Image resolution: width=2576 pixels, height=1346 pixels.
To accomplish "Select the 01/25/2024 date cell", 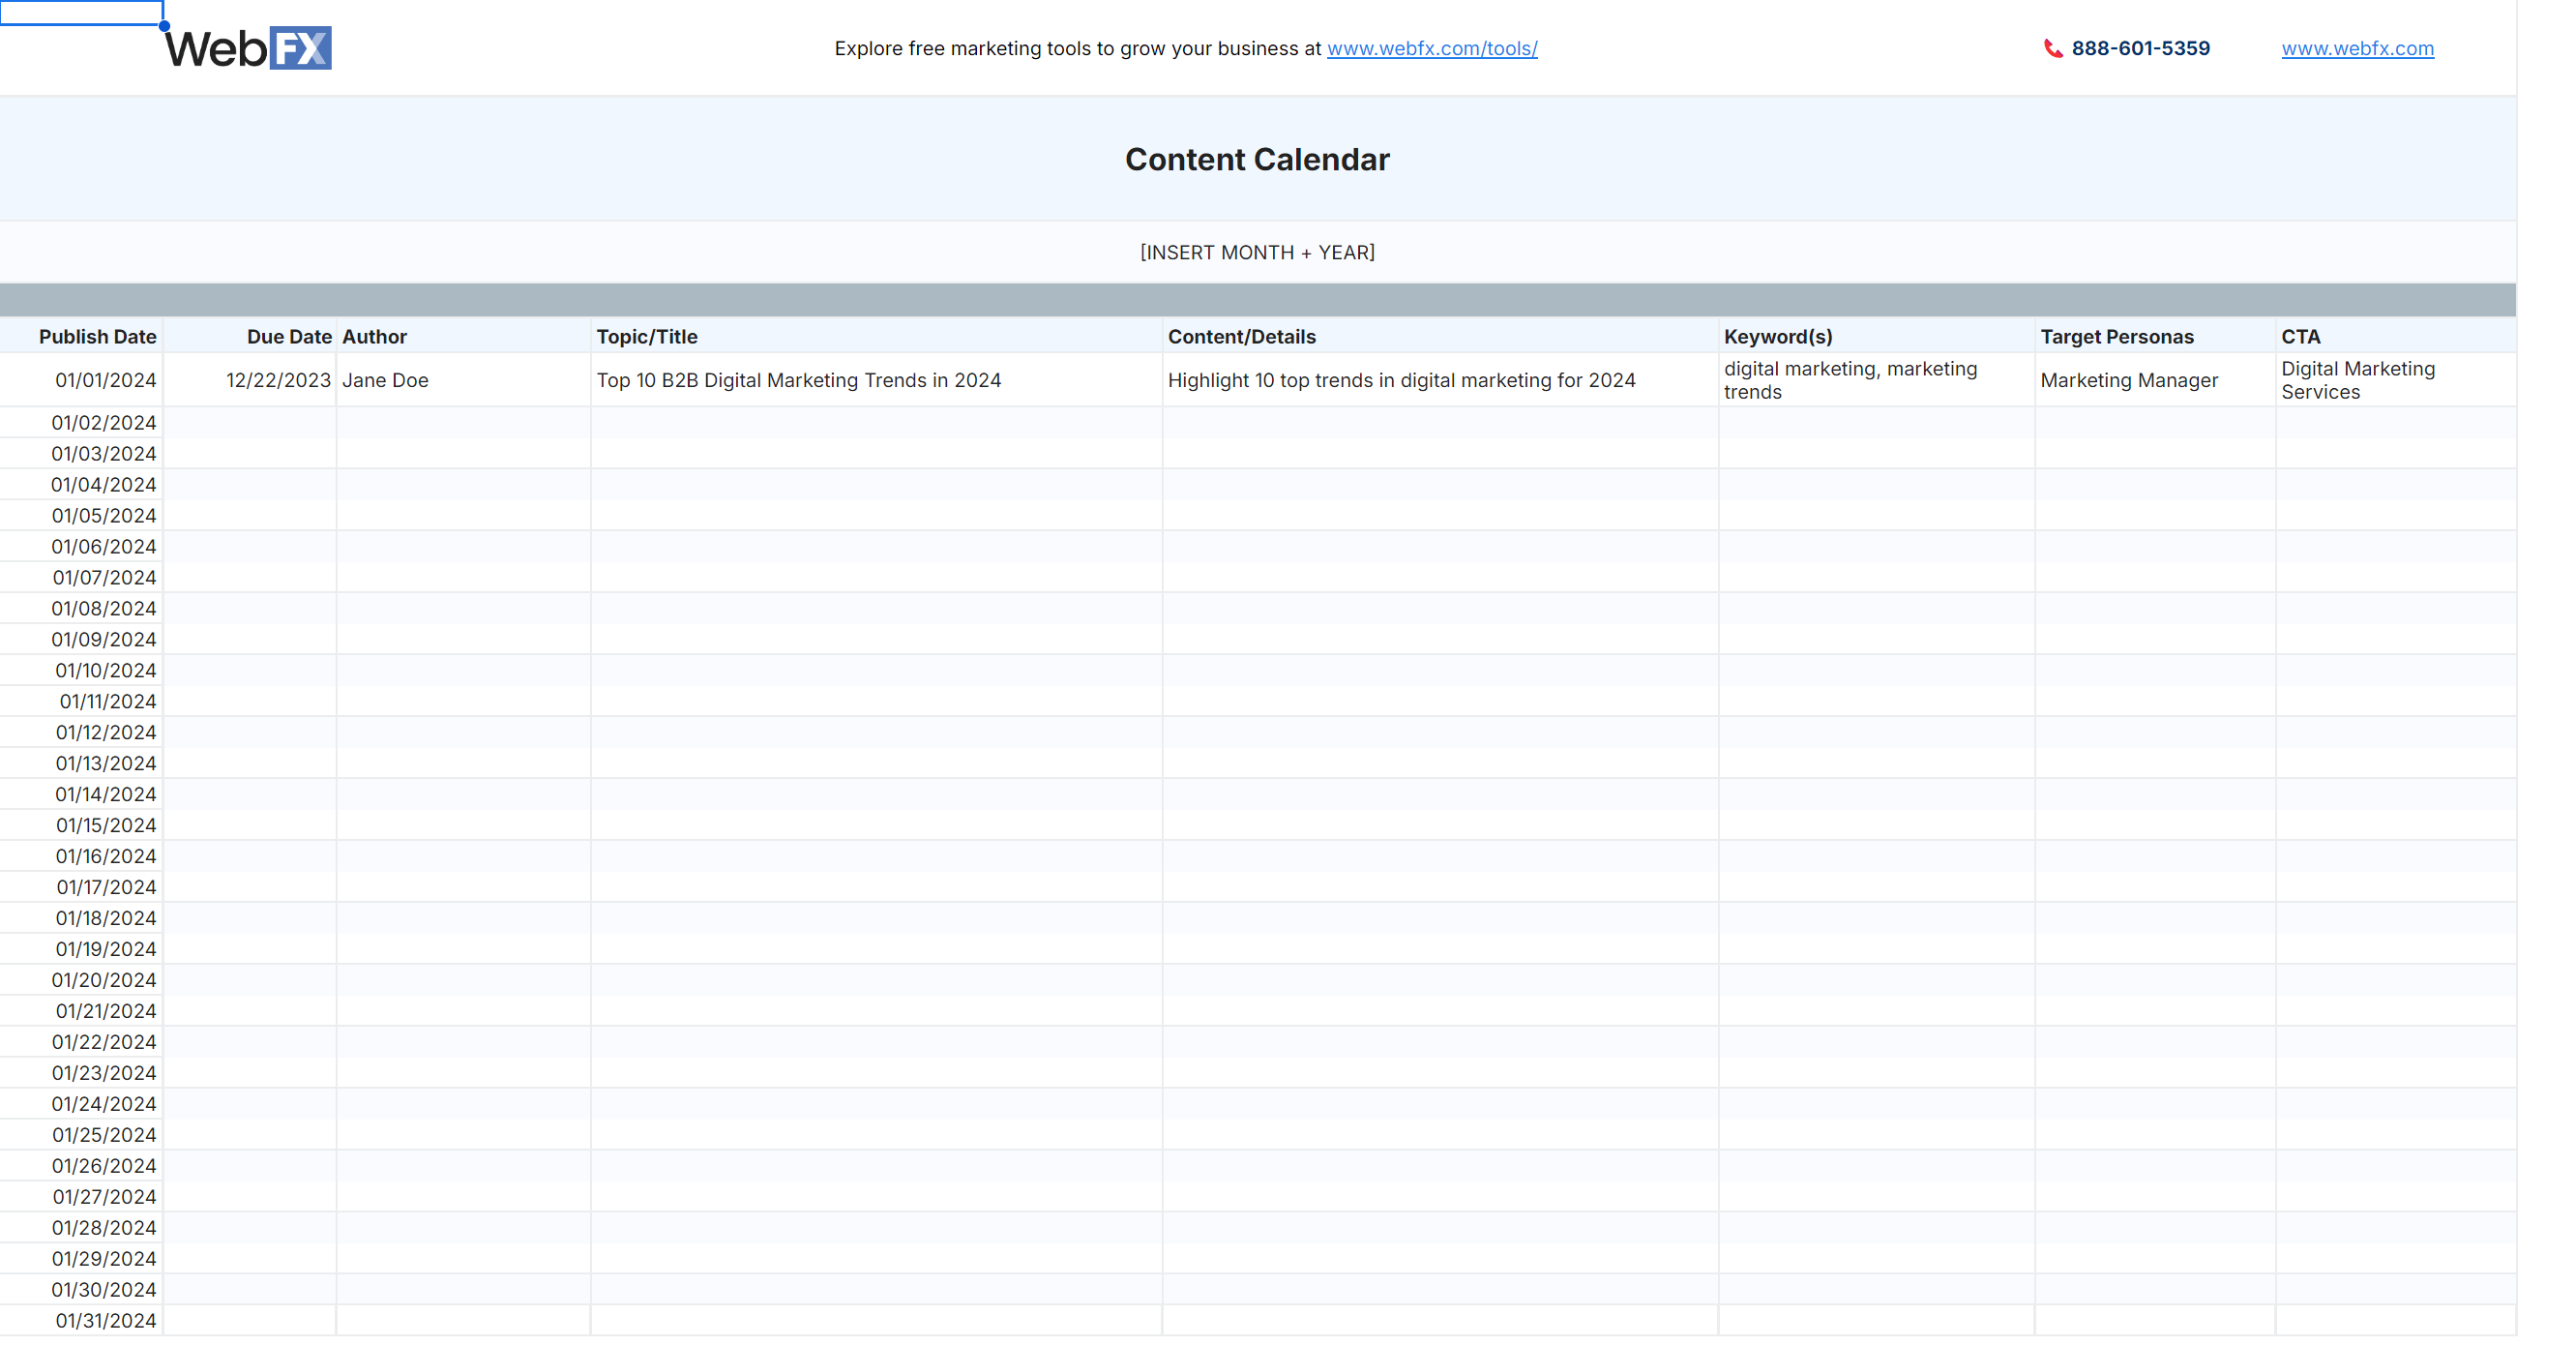I will [81, 1135].
